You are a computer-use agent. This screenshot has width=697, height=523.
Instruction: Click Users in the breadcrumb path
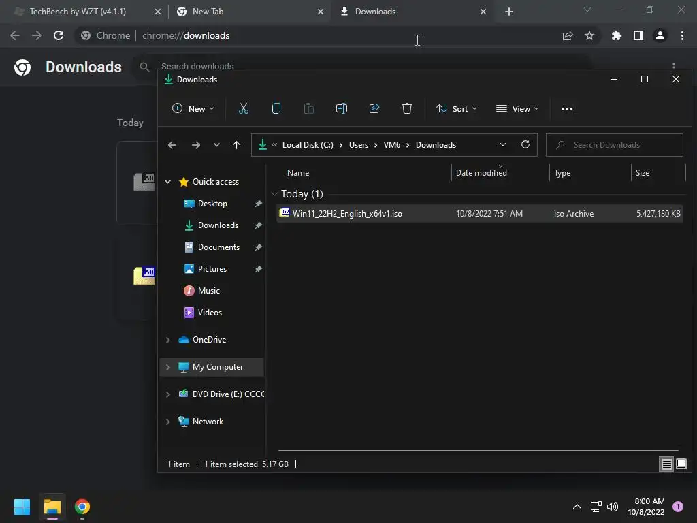pyautogui.click(x=358, y=145)
